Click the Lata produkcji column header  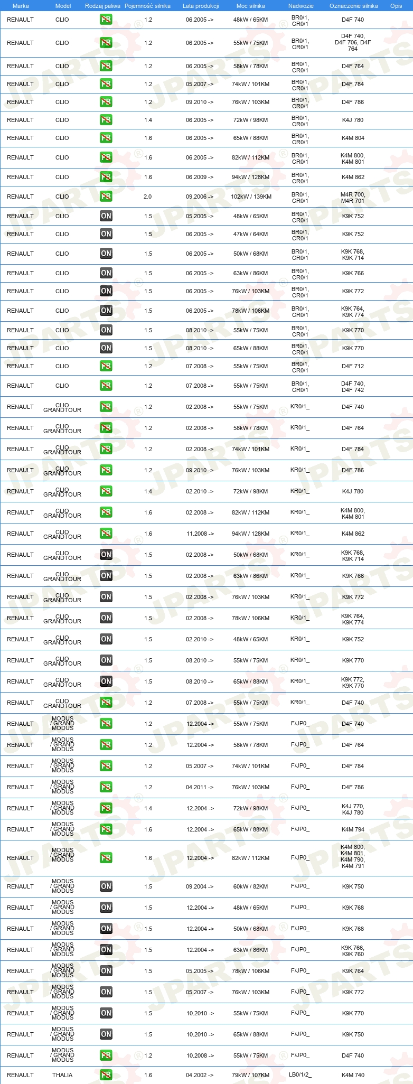(201, 6)
